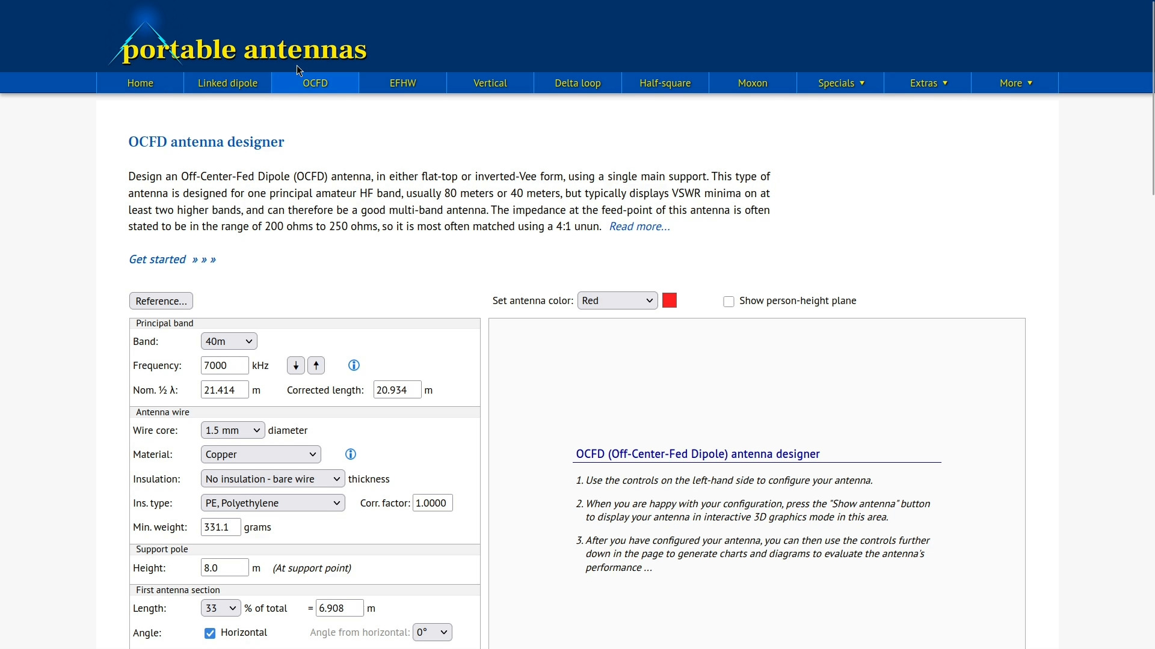Viewport: 1155px width, 649px height.
Task: Open the Delta loop page
Action: 577,83
